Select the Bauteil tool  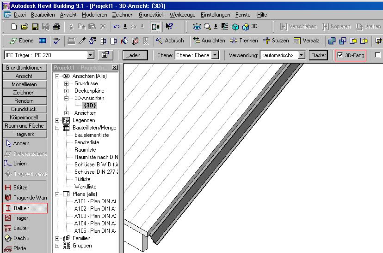point(17,228)
